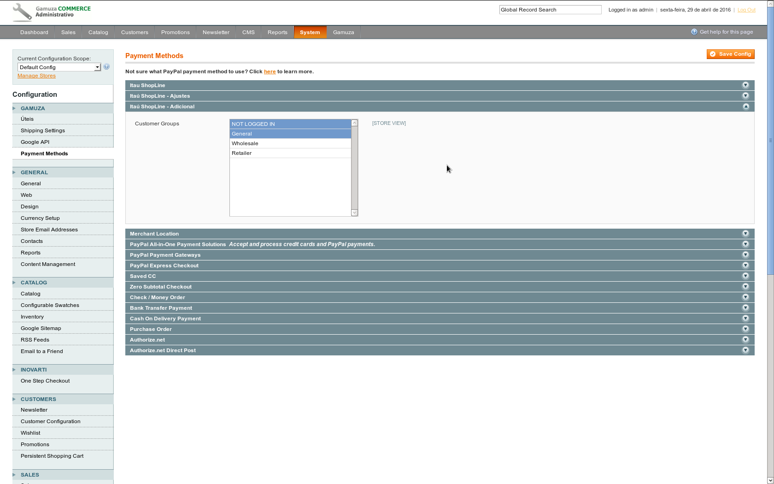Click the Manage Stores link
This screenshot has width=774, height=484.
pos(36,76)
